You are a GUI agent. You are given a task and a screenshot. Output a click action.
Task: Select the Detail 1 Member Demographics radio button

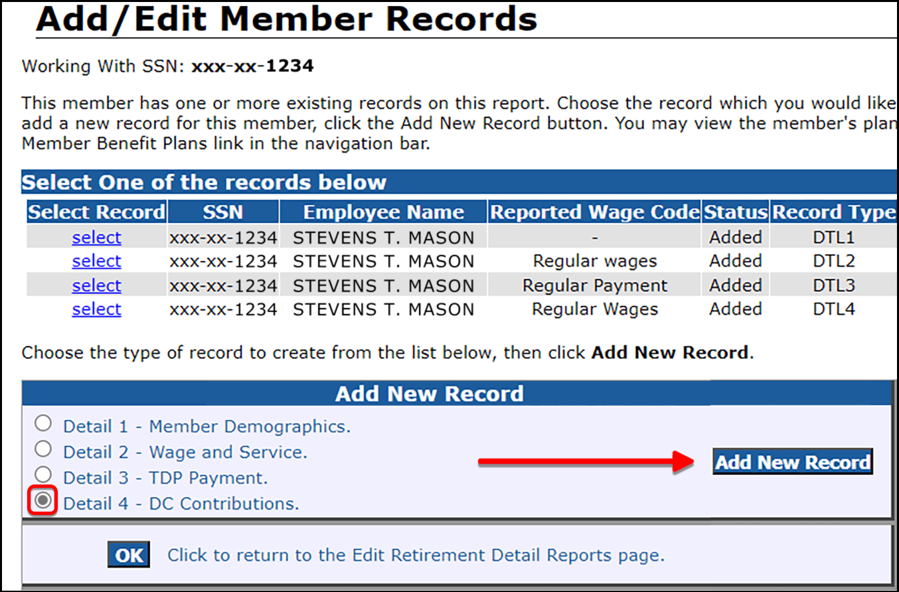tap(42, 423)
